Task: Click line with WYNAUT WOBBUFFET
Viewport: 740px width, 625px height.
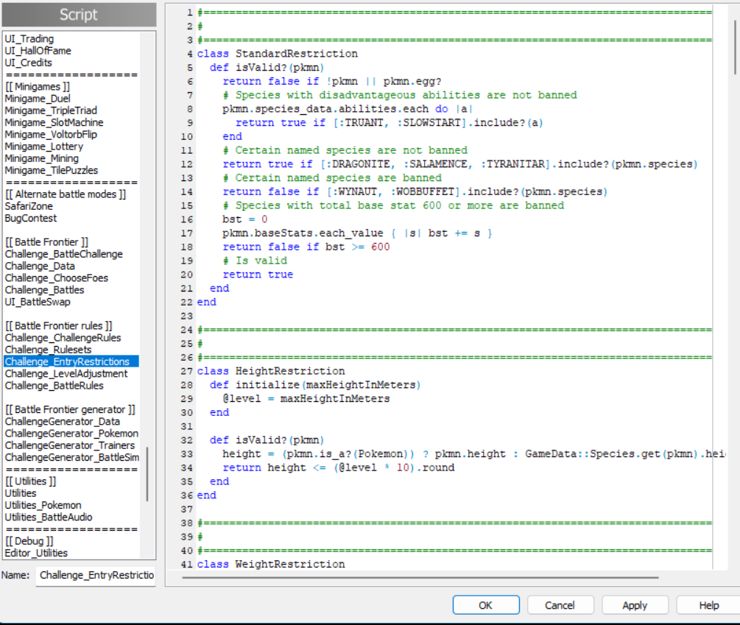Action: (415, 191)
